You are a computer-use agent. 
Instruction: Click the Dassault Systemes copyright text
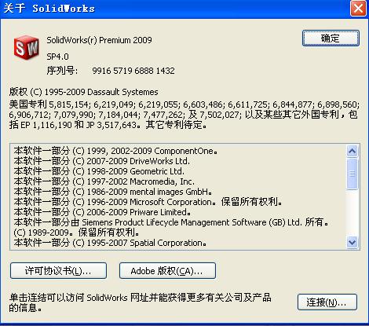[84, 92]
